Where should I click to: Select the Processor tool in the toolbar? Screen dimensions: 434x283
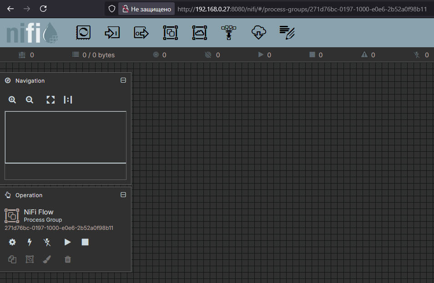83,32
